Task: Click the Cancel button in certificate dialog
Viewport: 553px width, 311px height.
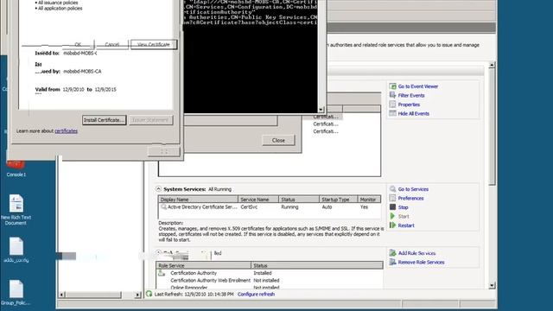Action: click(x=111, y=44)
